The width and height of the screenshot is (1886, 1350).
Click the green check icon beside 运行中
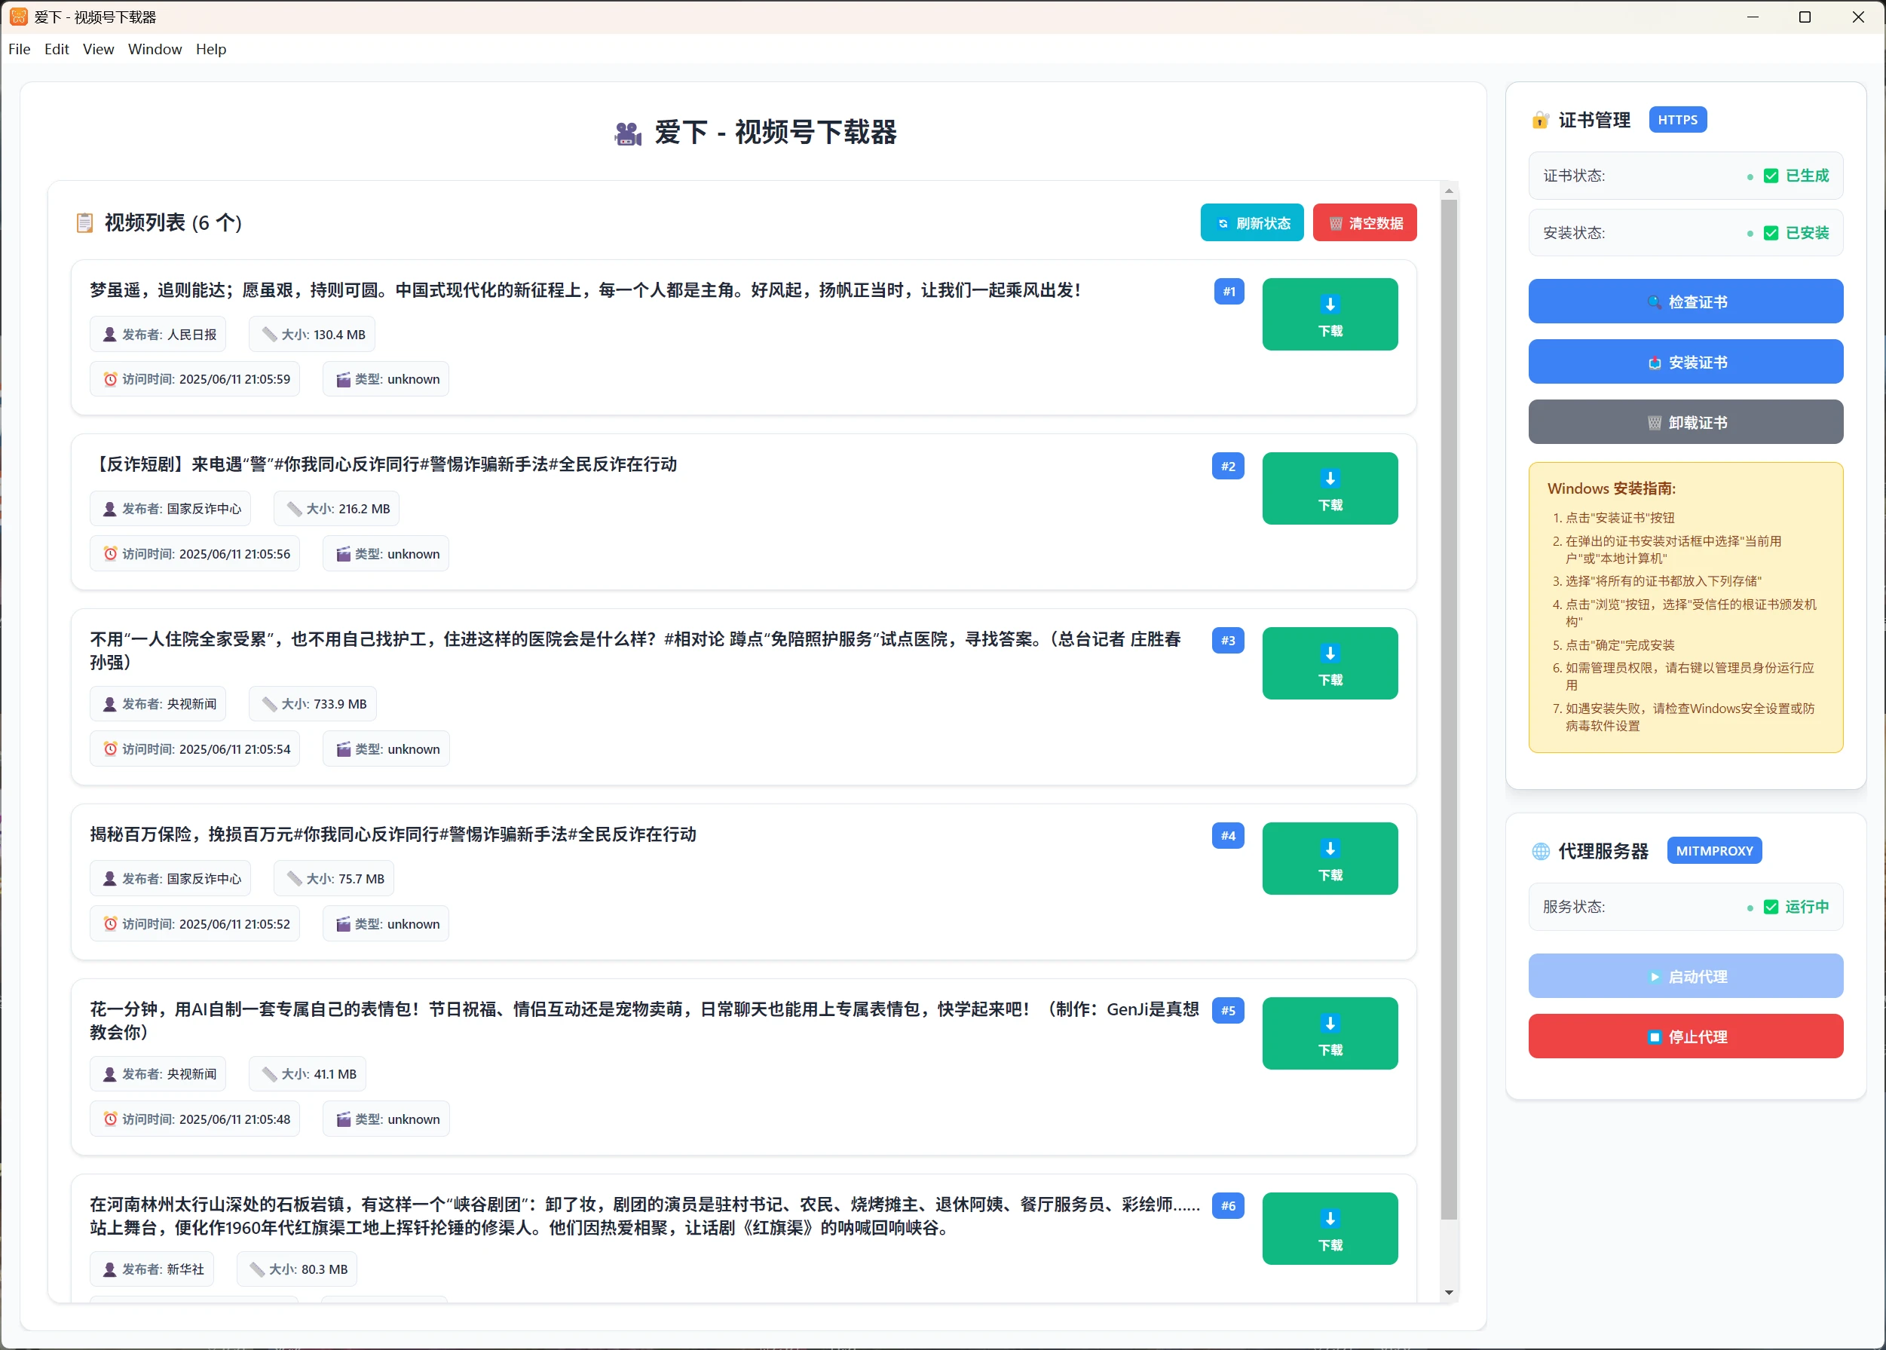tap(1771, 907)
